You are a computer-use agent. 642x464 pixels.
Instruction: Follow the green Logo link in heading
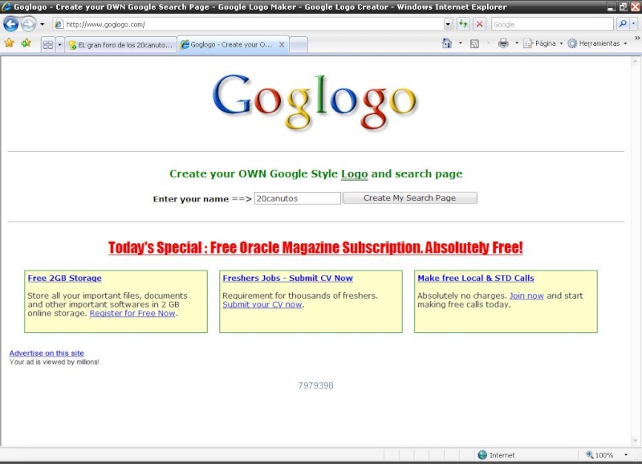(x=354, y=173)
